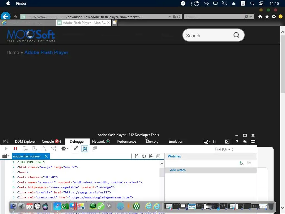
Task: Click the Developer Tools dock-to-bottom icon
Action: (253, 142)
